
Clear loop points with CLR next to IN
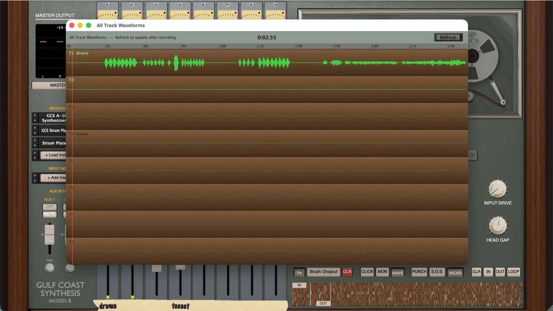pos(476,272)
